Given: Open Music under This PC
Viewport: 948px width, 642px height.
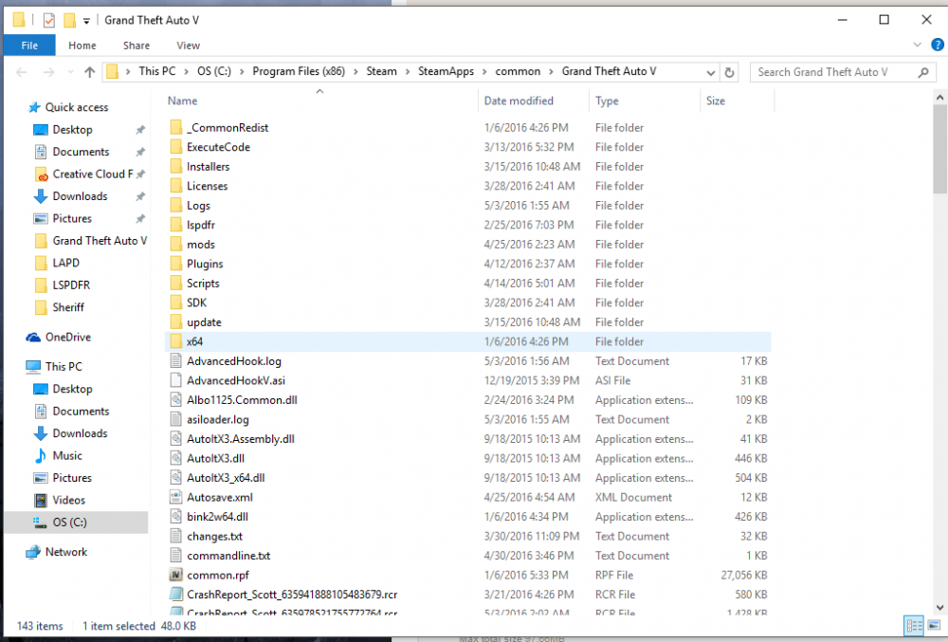Looking at the screenshot, I should 67,456.
